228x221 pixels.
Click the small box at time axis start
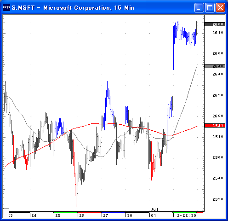click(x=6, y=213)
